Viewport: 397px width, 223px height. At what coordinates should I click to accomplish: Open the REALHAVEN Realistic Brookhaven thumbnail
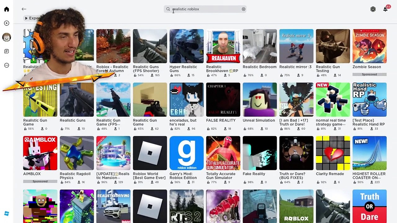(223, 46)
